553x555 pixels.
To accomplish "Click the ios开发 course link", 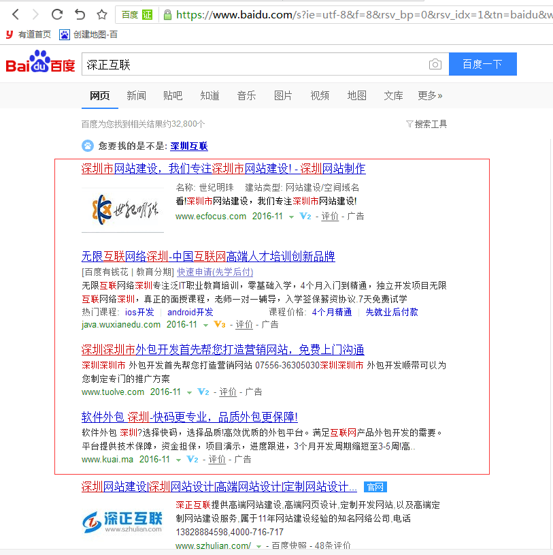I will (x=139, y=312).
